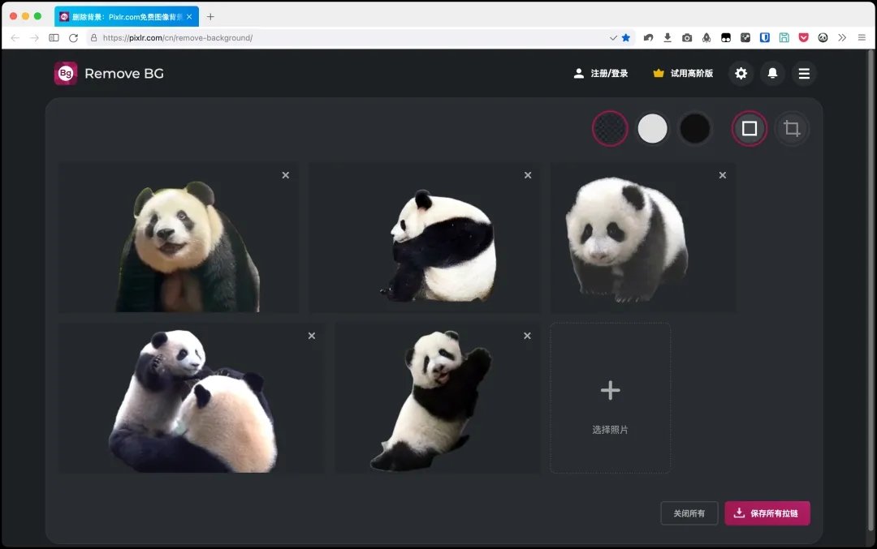The width and height of the screenshot is (877, 549).
Task: Open settings with the gear icon
Action: point(741,74)
